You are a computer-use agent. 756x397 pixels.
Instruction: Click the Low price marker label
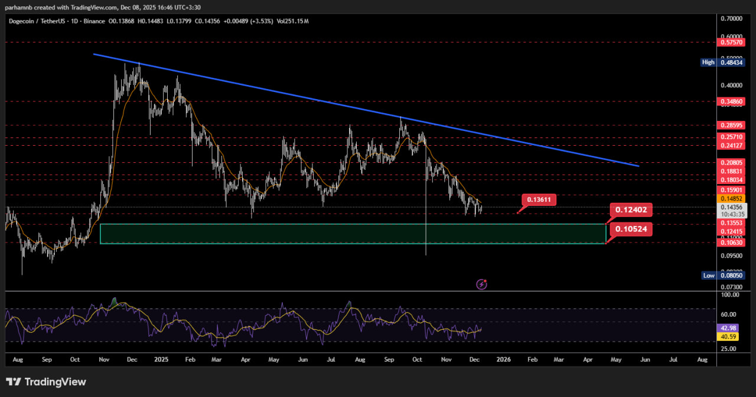coord(709,275)
